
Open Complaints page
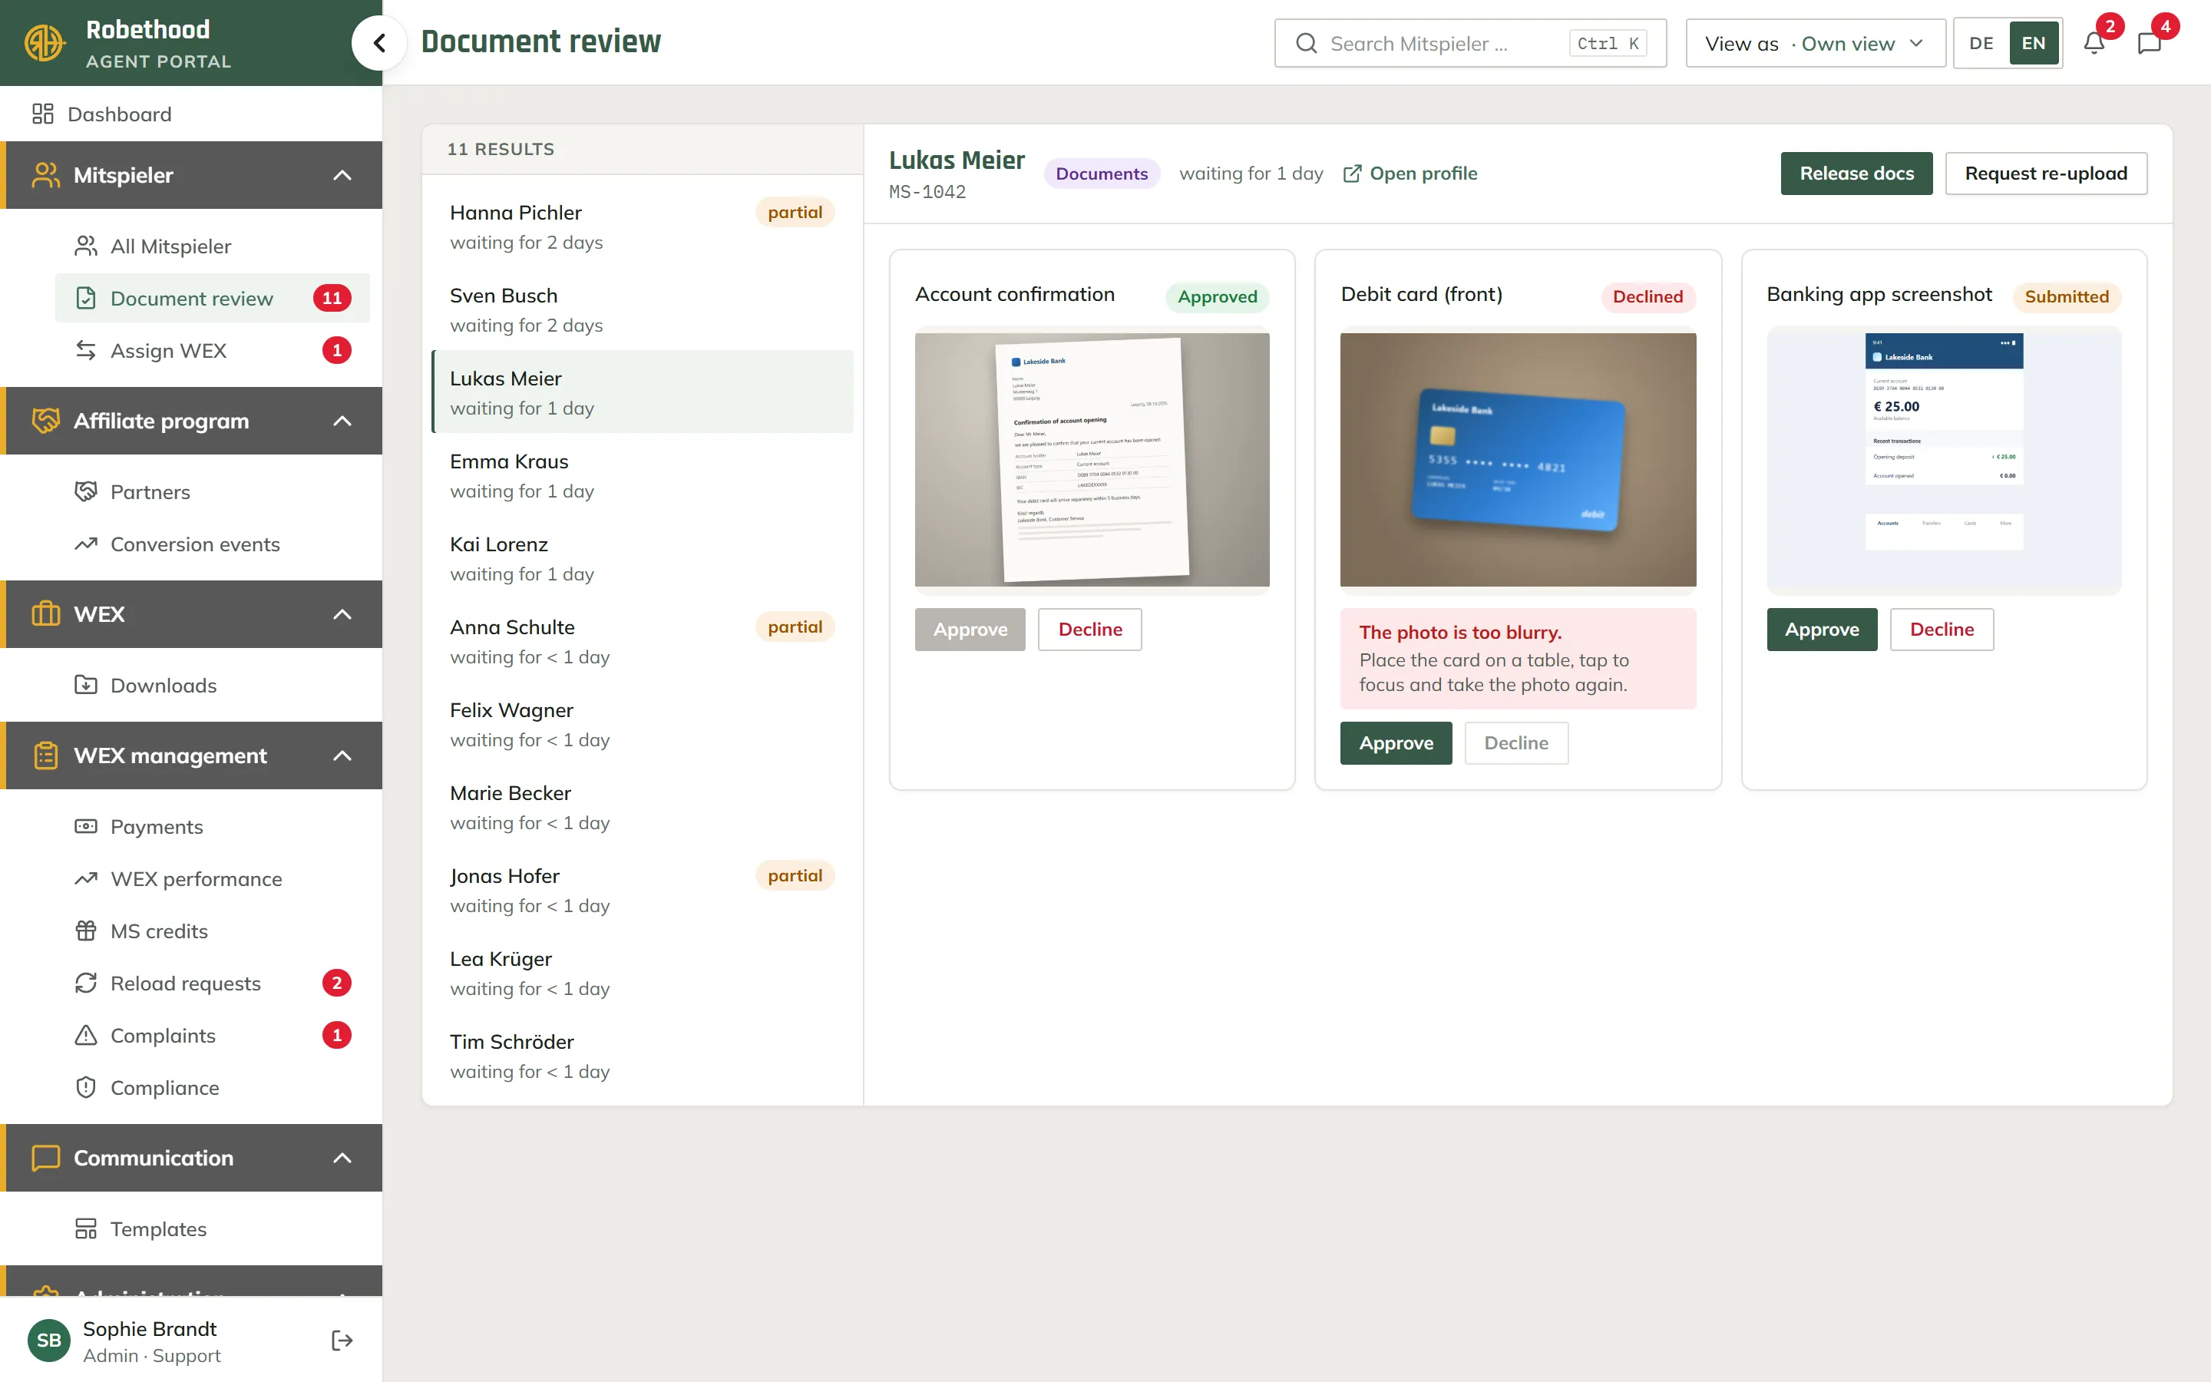pyautogui.click(x=212, y=1035)
